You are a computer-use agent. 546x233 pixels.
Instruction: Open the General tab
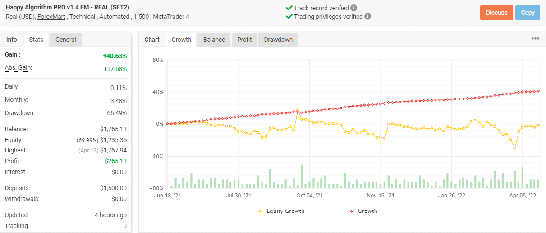[x=66, y=40]
